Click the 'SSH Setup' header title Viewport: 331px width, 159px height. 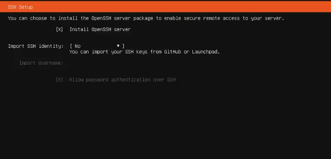[x=20, y=7]
